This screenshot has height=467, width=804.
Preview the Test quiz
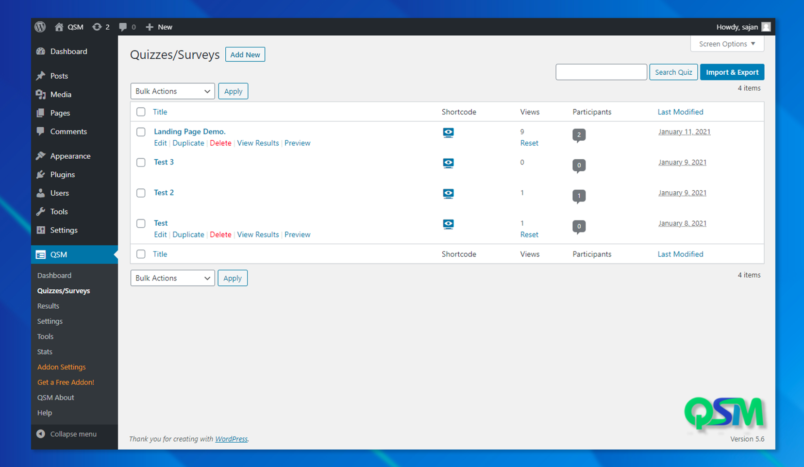tap(297, 234)
